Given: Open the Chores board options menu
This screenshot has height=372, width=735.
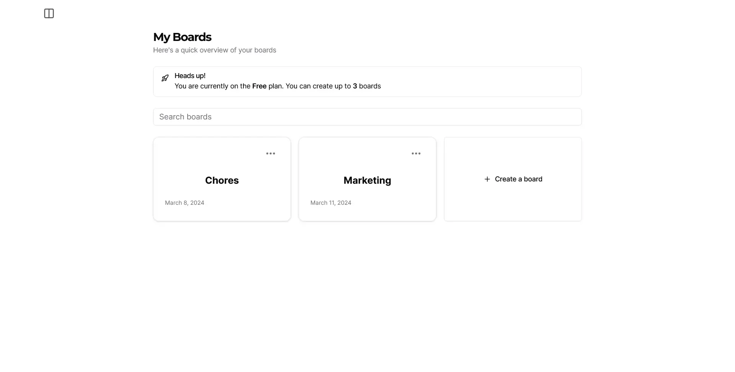Looking at the screenshot, I should click(x=271, y=153).
